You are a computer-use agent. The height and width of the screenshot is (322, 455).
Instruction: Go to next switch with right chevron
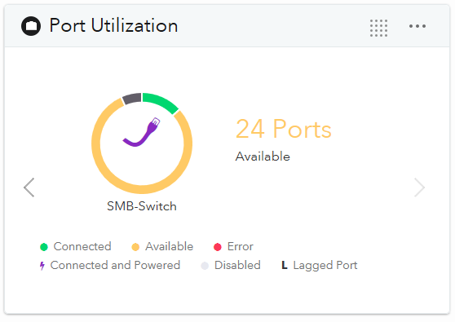click(x=420, y=187)
